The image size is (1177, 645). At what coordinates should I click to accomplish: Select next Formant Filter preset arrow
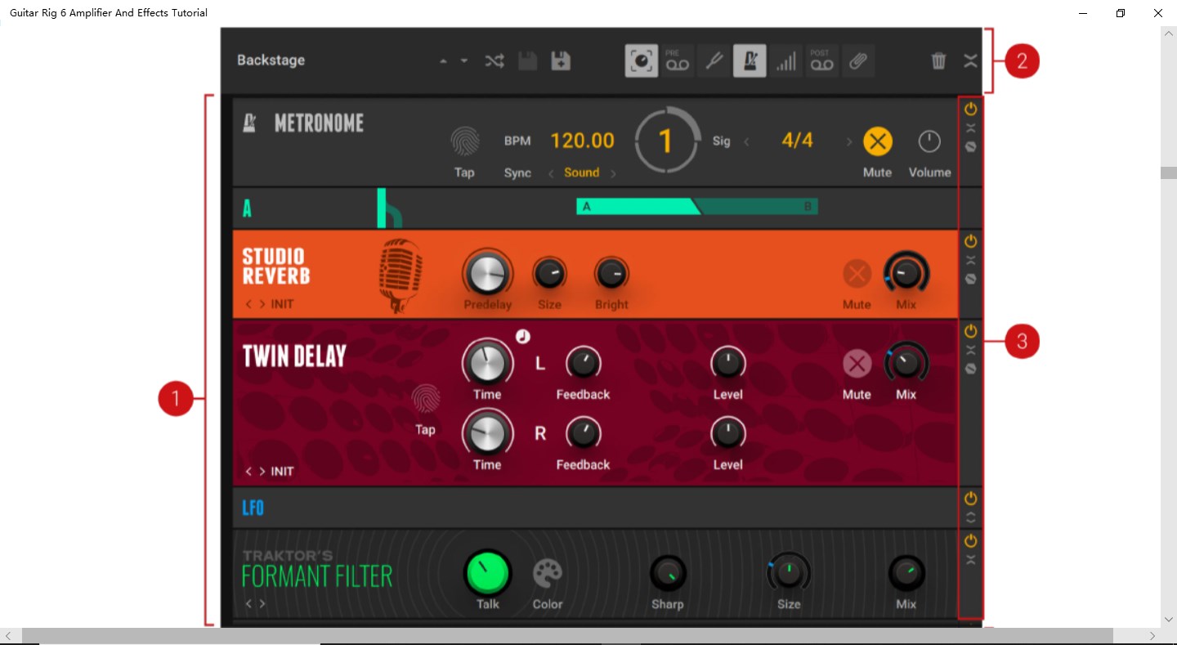click(x=262, y=604)
